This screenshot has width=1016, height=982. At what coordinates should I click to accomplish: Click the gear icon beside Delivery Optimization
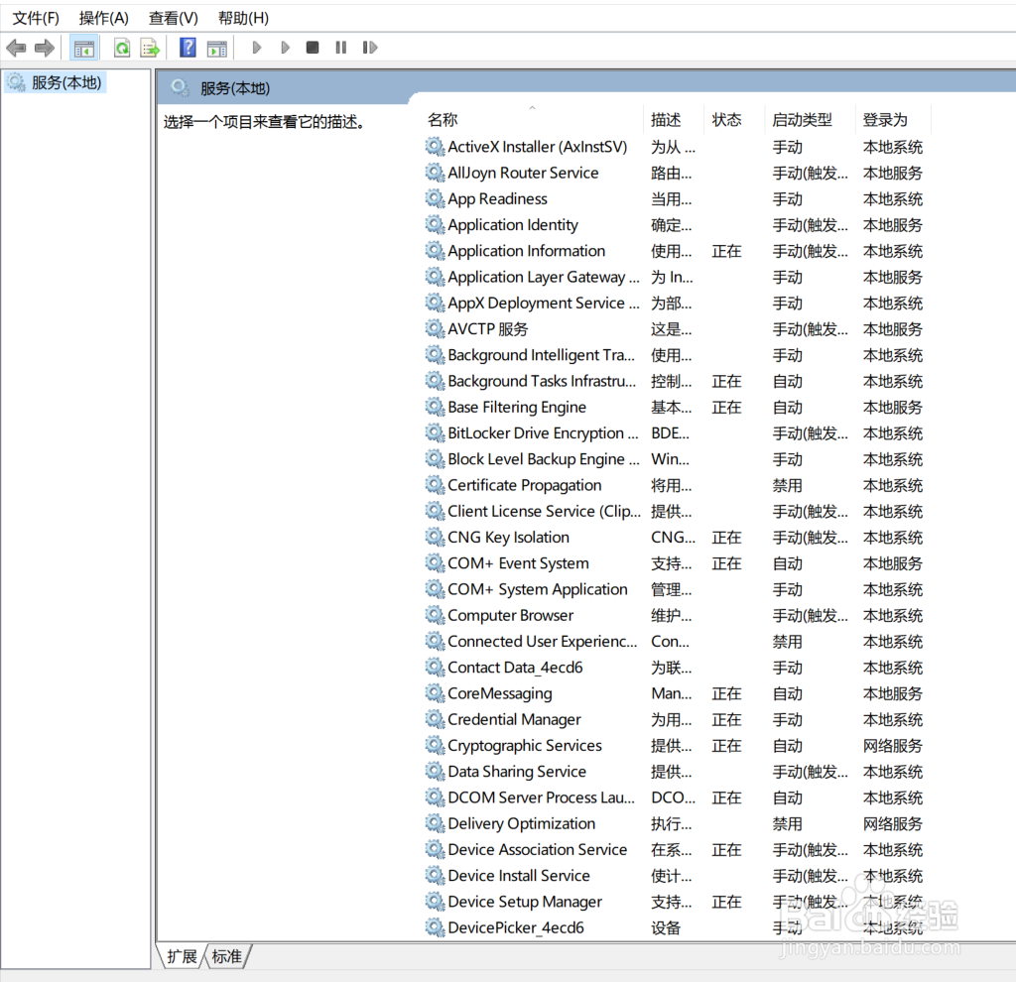[435, 823]
